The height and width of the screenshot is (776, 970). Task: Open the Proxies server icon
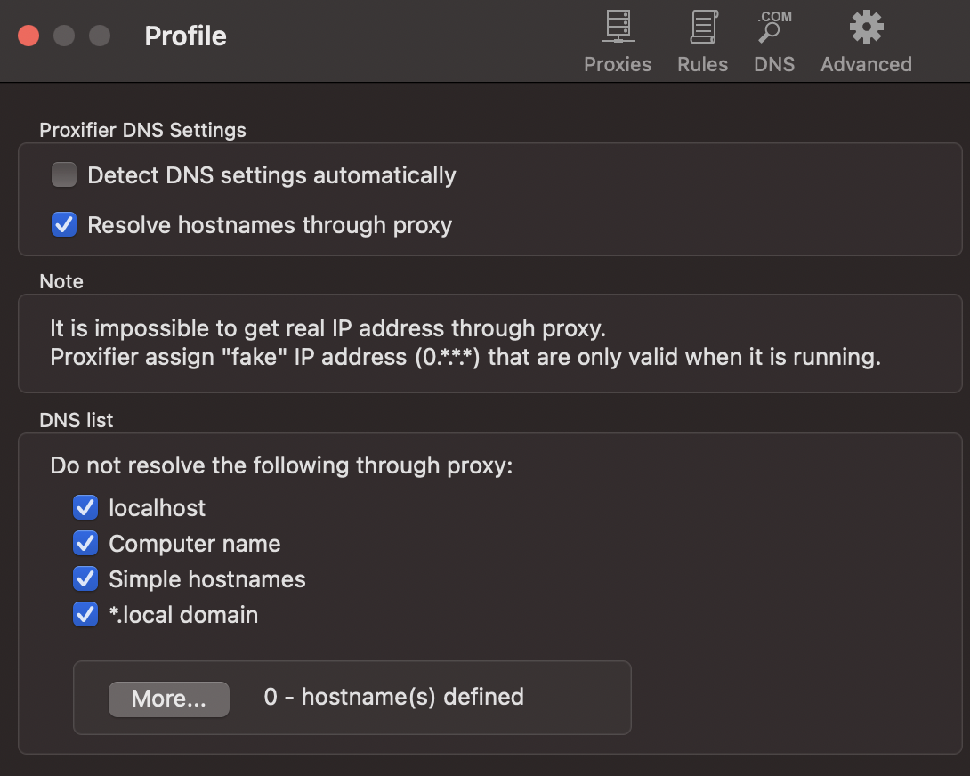(617, 28)
